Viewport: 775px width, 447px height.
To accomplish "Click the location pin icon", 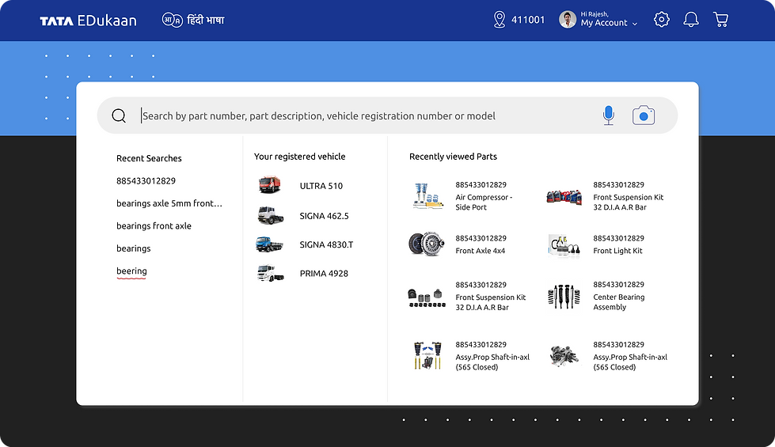I will point(499,20).
